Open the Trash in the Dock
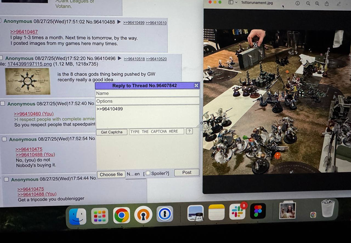This screenshot has width=351, height=243. pos(328,209)
